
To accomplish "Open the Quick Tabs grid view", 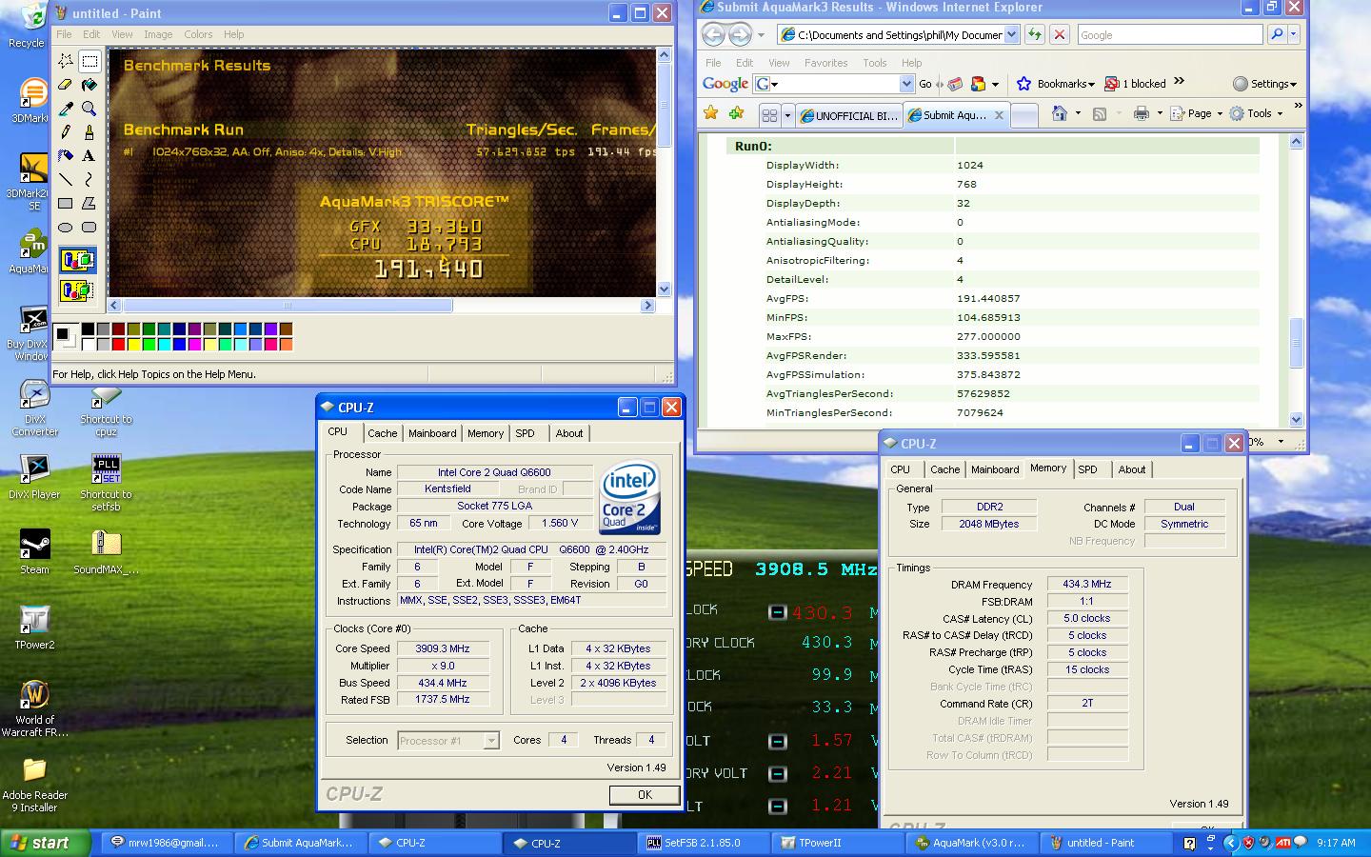I will click(770, 115).
